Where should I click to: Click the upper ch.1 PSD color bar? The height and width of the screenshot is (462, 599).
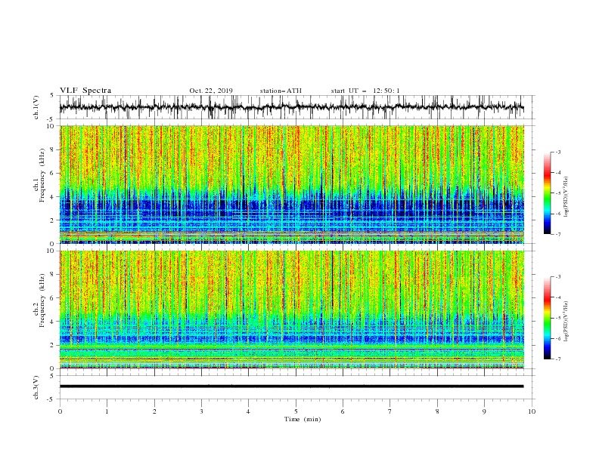pyautogui.click(x=547, y=193)
